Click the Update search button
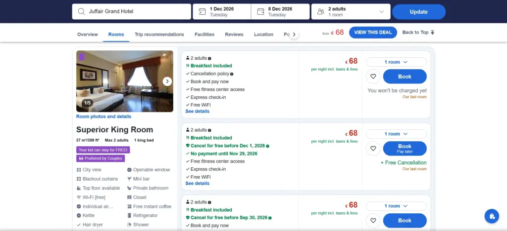 coord(419,11)
